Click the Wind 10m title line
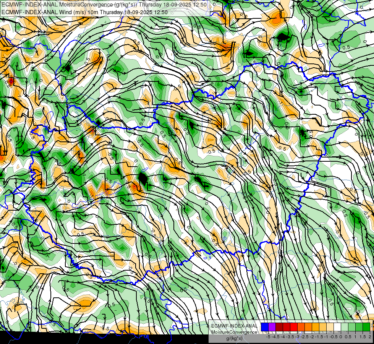 84,12
